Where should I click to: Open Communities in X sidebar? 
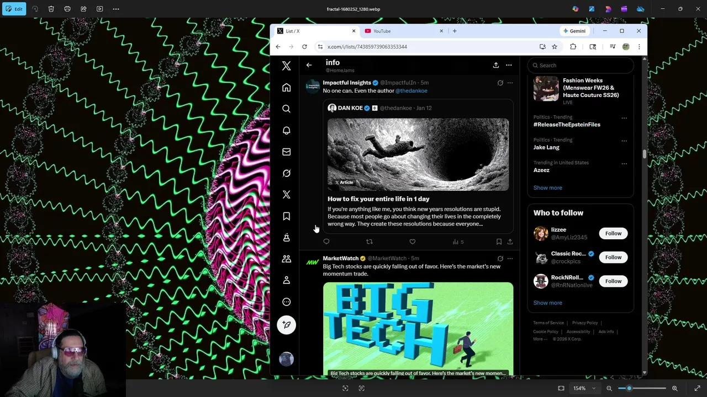coord(286,259)
